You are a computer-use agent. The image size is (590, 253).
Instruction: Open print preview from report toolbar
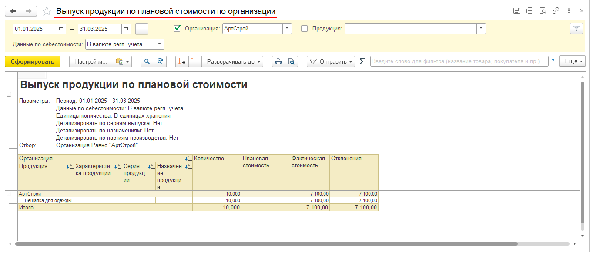click(291, 62)
